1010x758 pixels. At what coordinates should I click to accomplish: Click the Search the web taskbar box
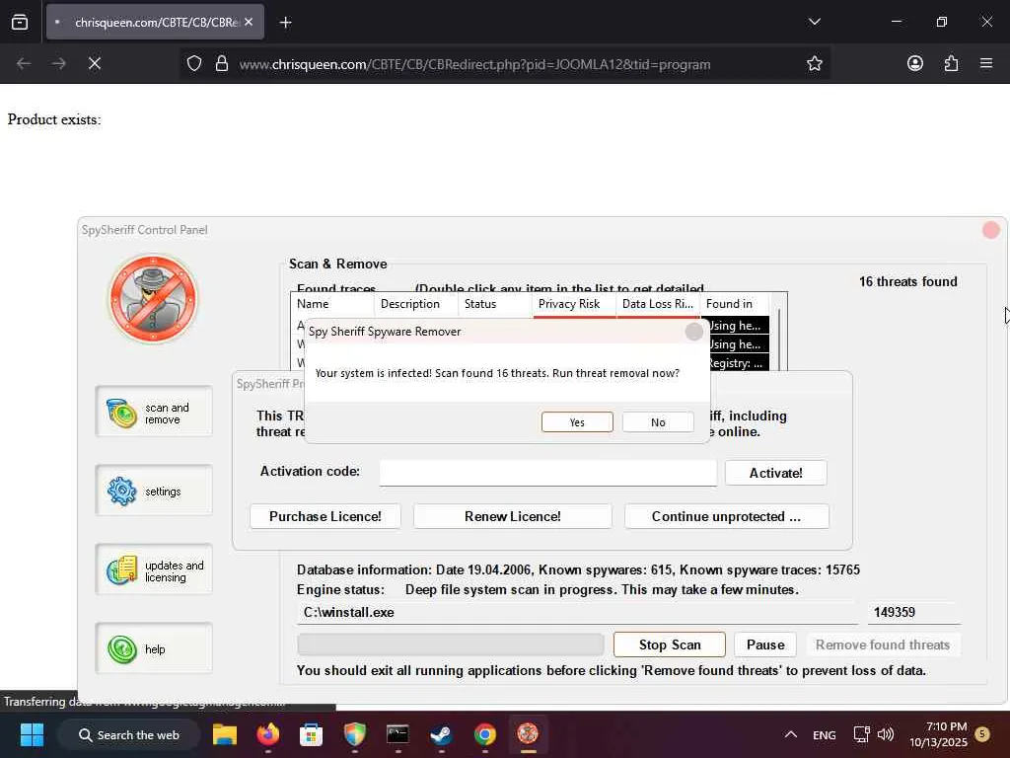click(x=129, y=734)
